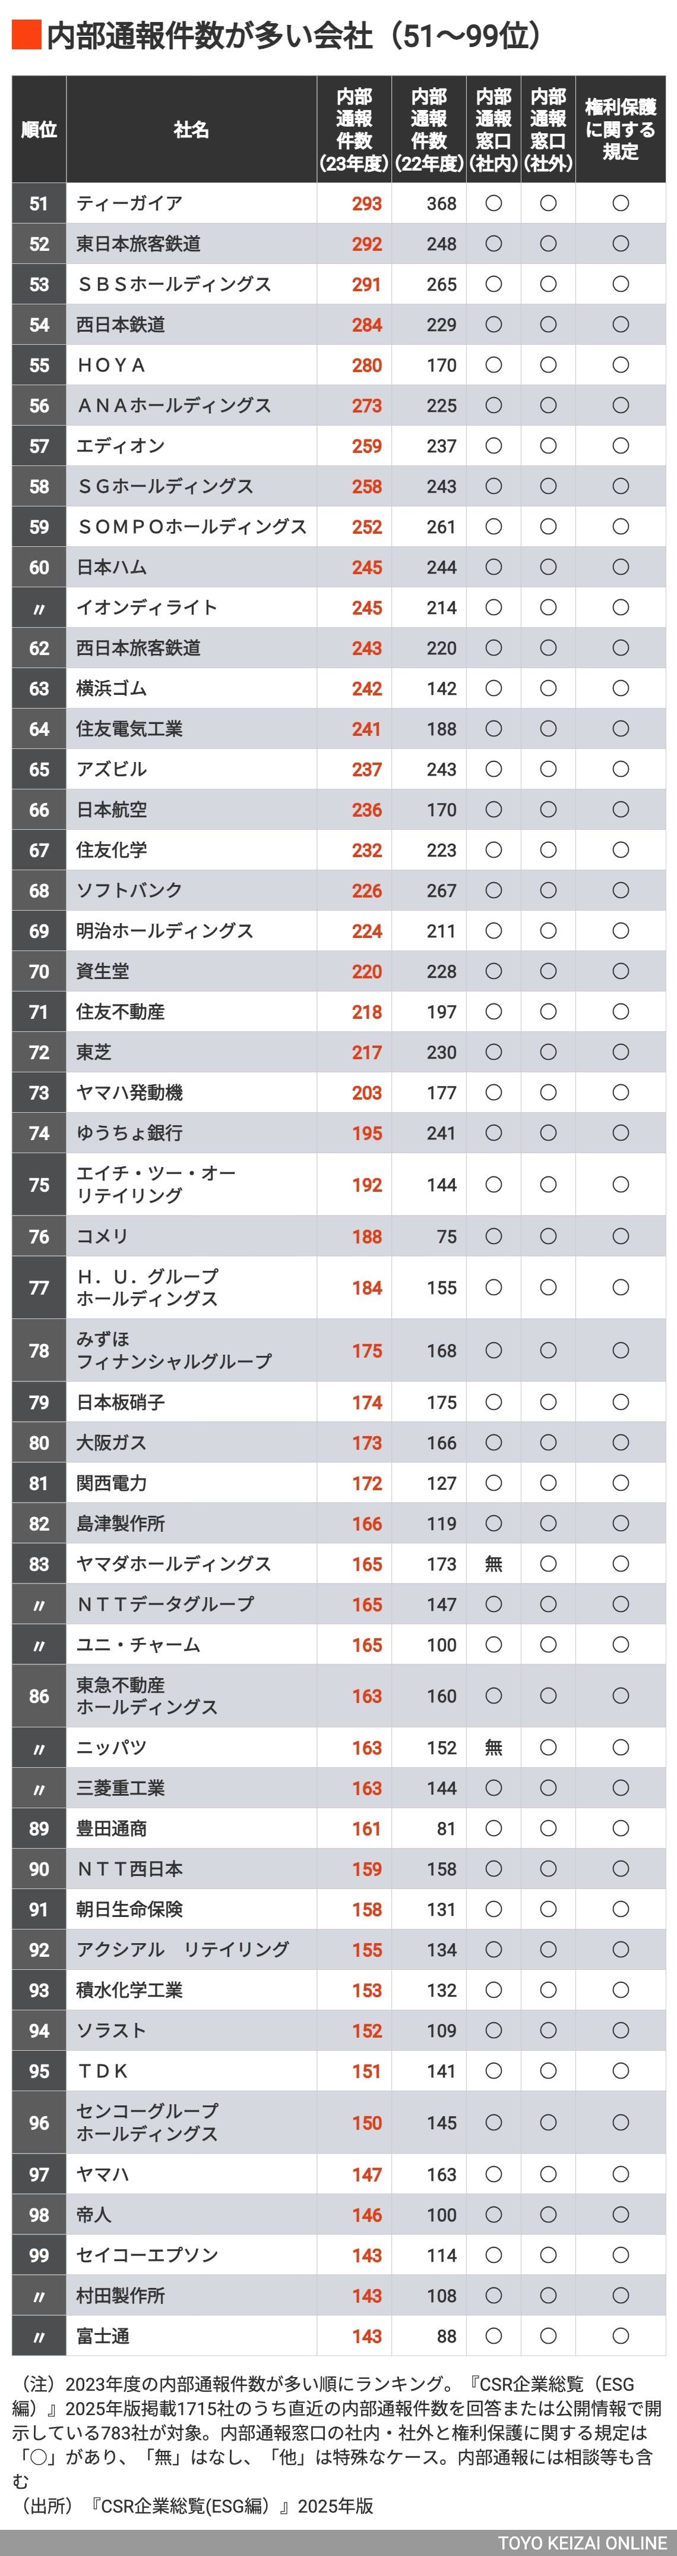Click rank number 75 cell

coord(39,1185)
